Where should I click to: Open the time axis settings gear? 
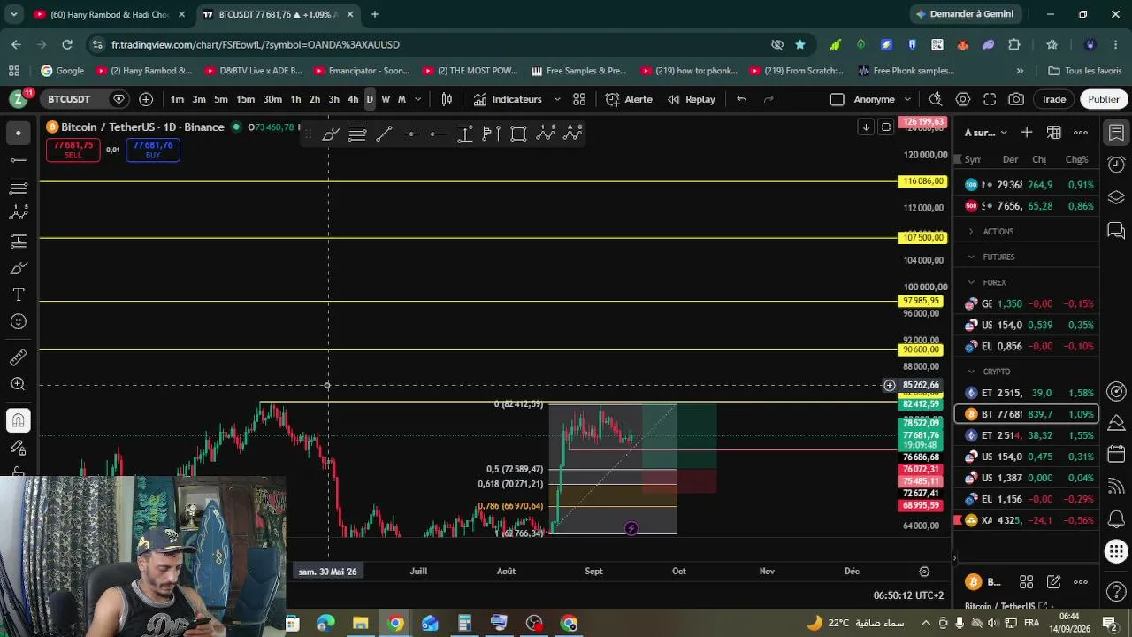click(x=924, y=572)
